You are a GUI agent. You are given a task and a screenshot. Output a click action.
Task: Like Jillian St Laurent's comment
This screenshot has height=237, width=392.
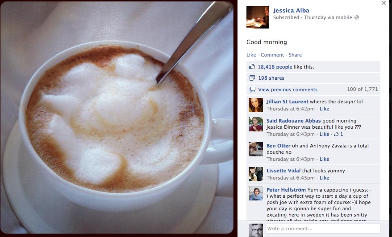click(324, 109)
